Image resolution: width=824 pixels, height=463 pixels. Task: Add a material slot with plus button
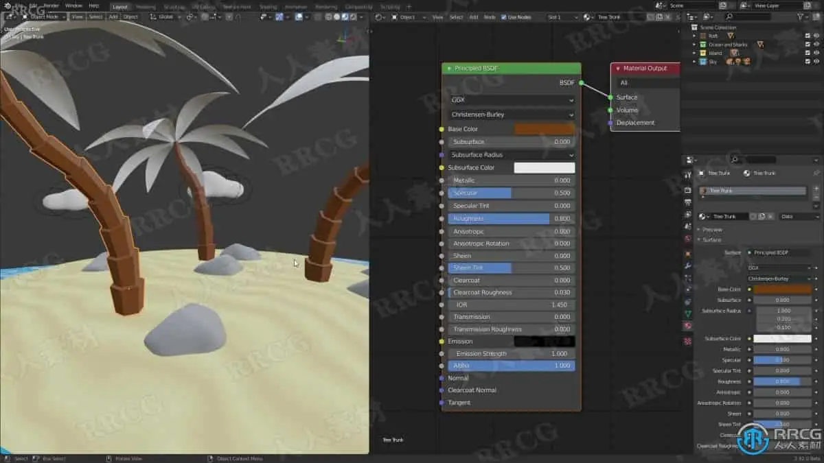tap(816, 188)
